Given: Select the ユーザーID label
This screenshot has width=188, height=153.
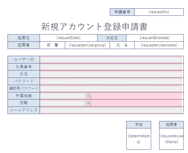Looking at the screenshot, I should pos(24,60).
